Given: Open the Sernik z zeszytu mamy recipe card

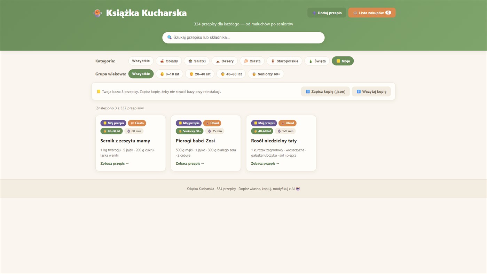Looking at the screenshot, I should [131, 143].
